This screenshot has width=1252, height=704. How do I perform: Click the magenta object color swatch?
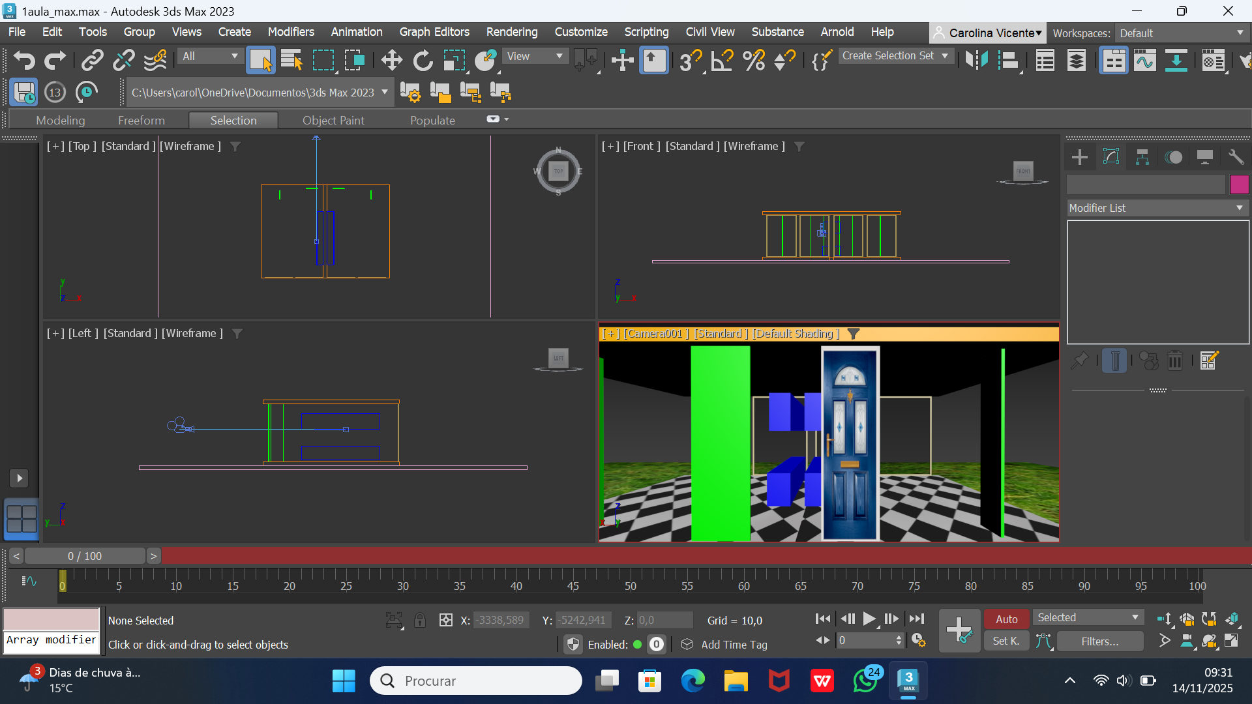tap(1239, 184)
